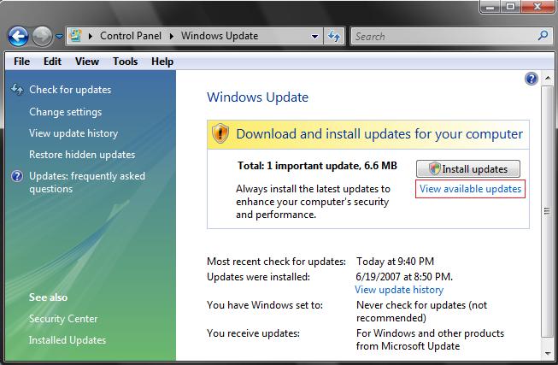The height and width of the screenshot is (365, 558).
Task: Minimize the Windows Update window
Action: (x=490, y=6)
